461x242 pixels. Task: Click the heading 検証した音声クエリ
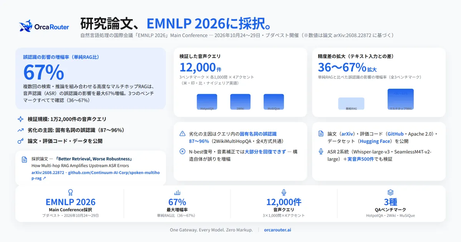click(200, 56)
